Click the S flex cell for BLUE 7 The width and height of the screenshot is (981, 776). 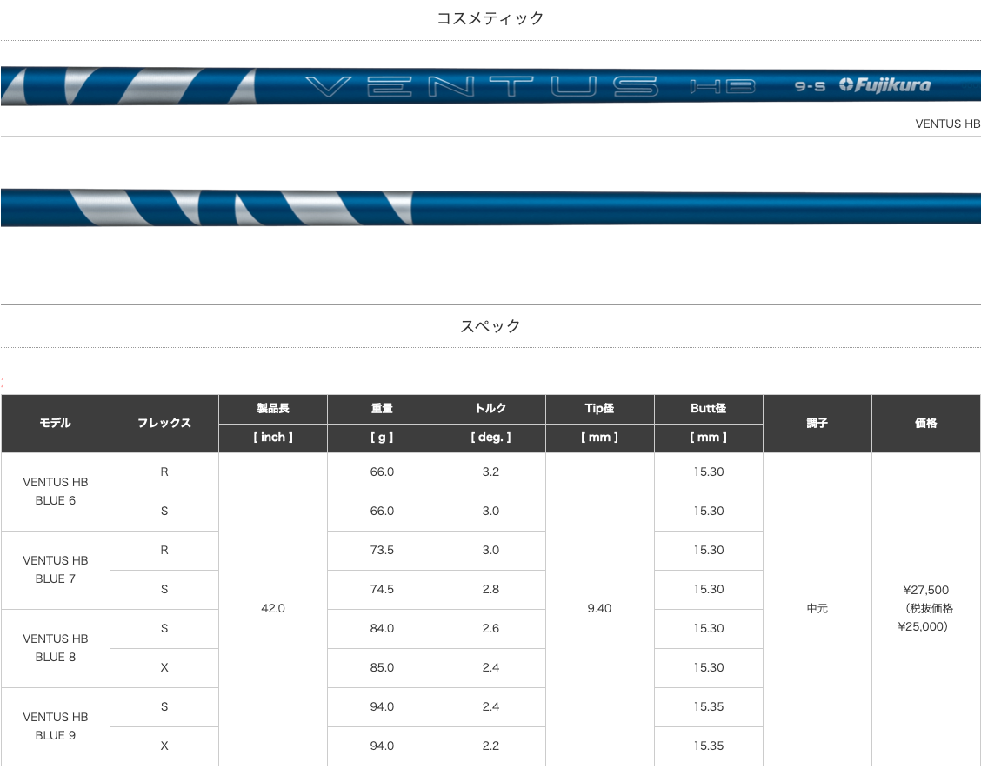163,590
